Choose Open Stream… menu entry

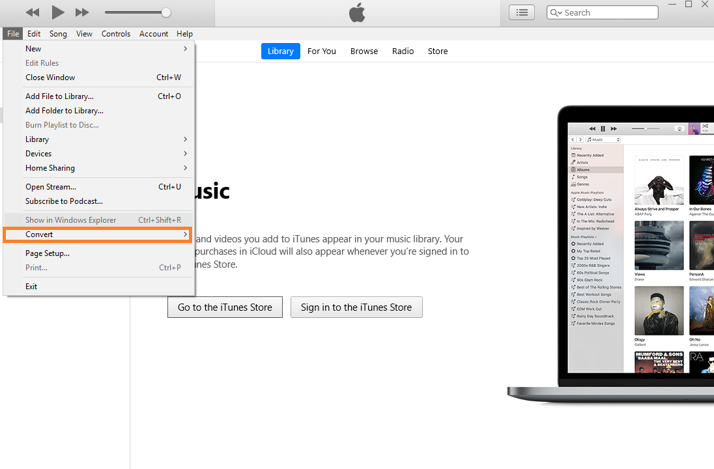point(98,187)
